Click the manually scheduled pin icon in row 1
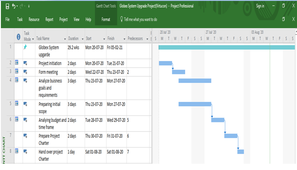The height and width of the screenshot is (170, 297). (25, 47)
